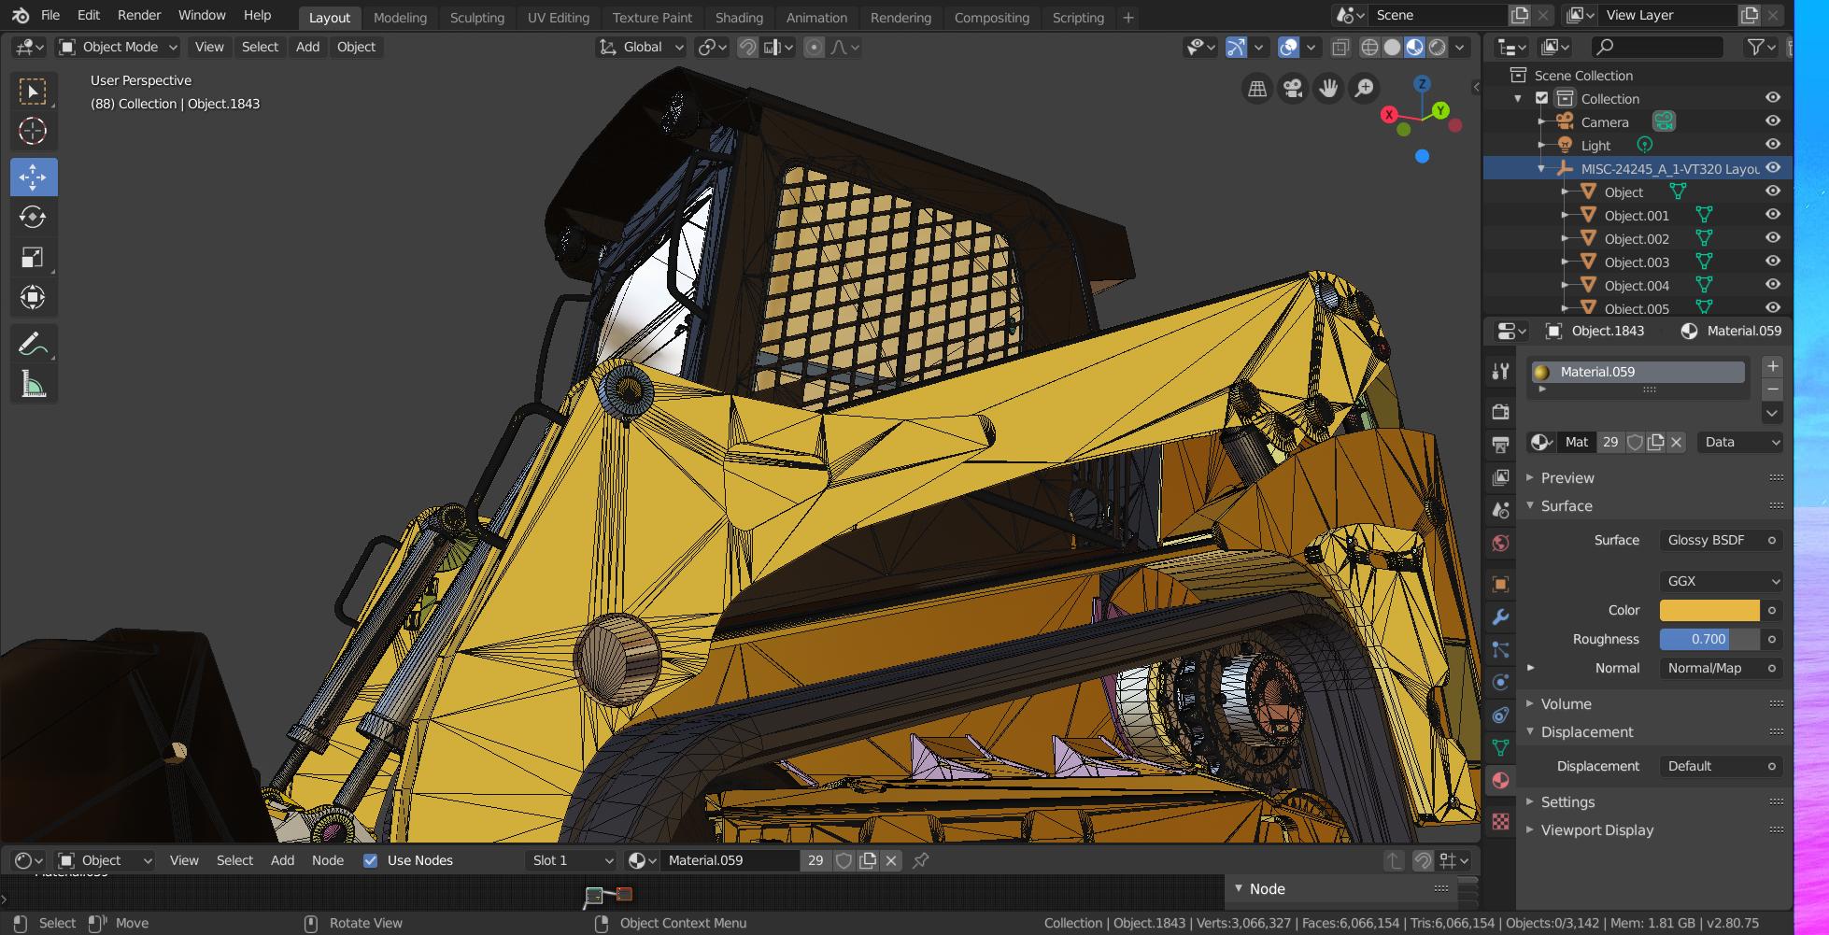Collapse the MISC-24245 object tree
Viewport: 1829px width, 935px height.
[1541, 168]
